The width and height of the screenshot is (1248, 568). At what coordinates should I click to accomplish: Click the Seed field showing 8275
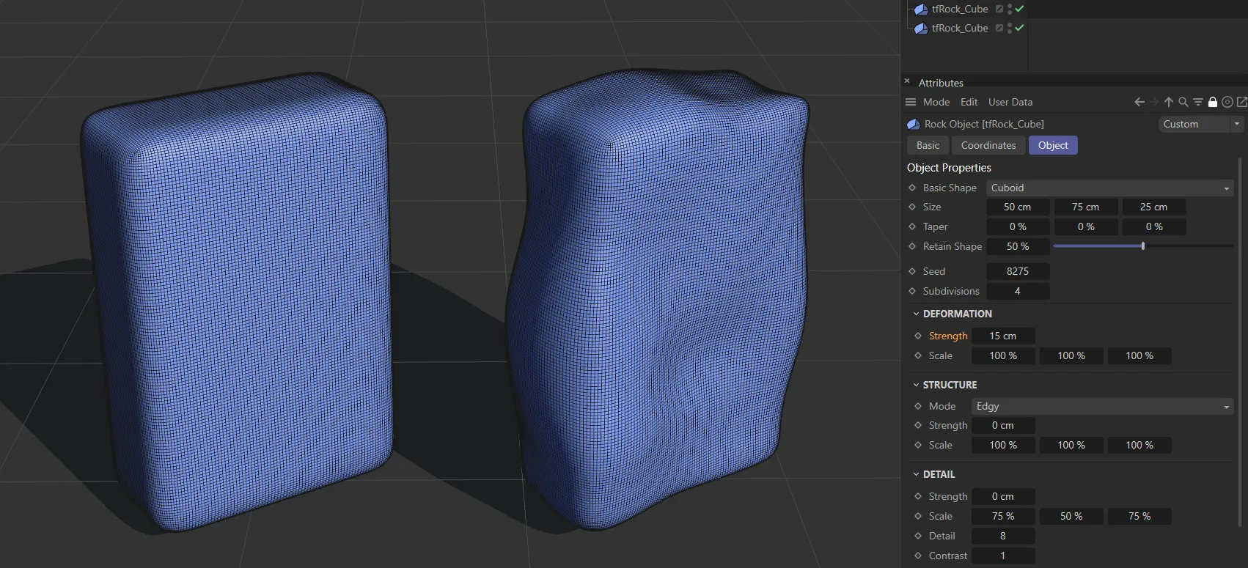(1018, 271)
